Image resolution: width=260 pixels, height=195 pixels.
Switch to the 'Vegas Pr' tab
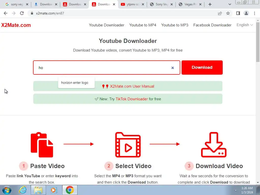tap(190, 5)
